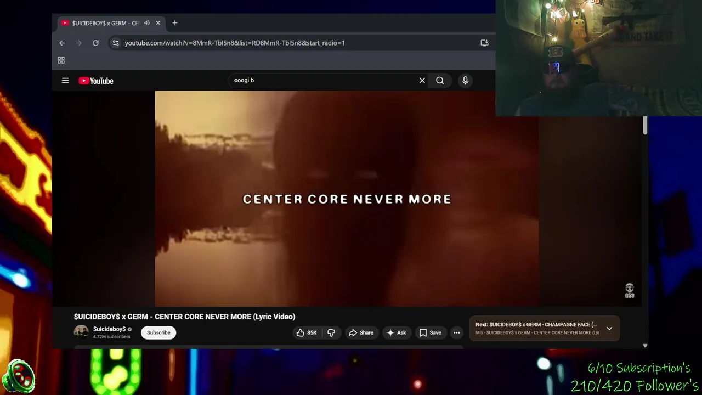
Task: Open the $uicideboy$ channel name link
Action: (x=110, y=329)
